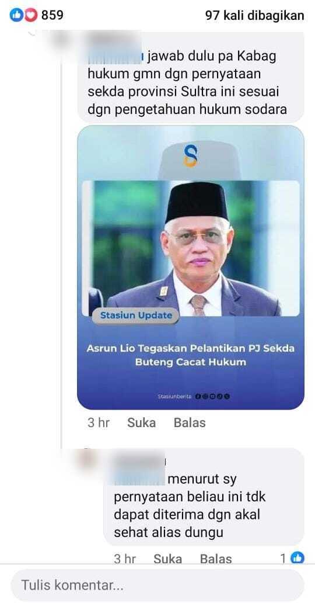The height and width of the screenshot is (603, 315).
Task: Click the headline 'Asrun Lio Tegaskan Pelantikan PJ Sekda'
Action: point(191,348)
